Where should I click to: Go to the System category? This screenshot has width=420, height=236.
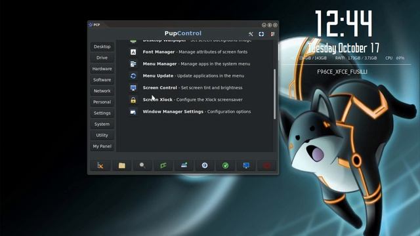tap(102, 124)
